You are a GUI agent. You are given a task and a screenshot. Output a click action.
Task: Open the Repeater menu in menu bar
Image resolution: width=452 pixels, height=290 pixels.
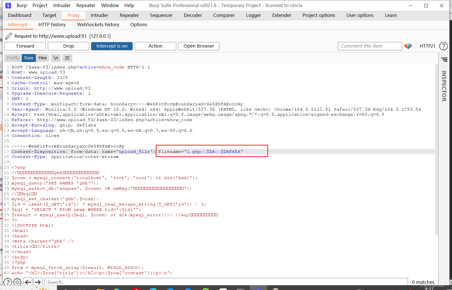[86, 5]
